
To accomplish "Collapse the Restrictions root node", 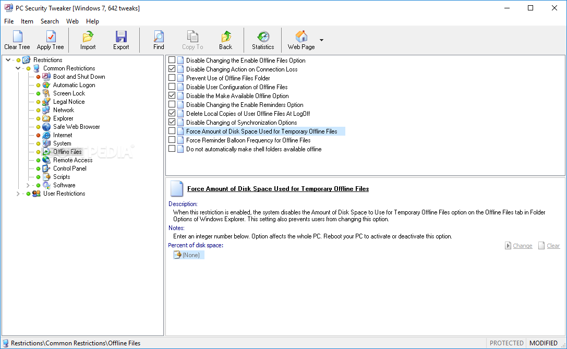I will (x=8, y=60).
